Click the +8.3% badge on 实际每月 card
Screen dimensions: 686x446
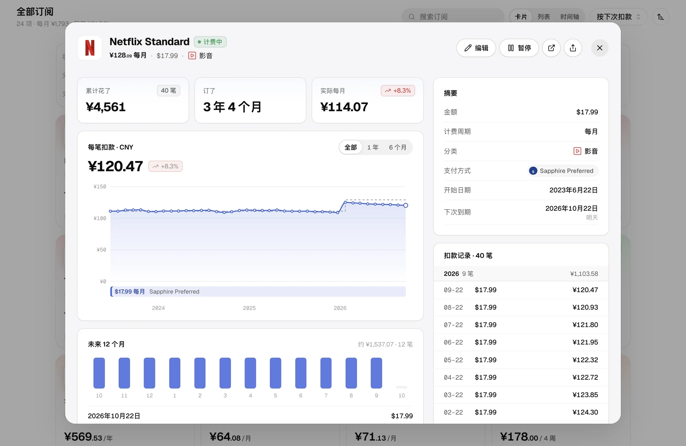[x=398, y=91]
